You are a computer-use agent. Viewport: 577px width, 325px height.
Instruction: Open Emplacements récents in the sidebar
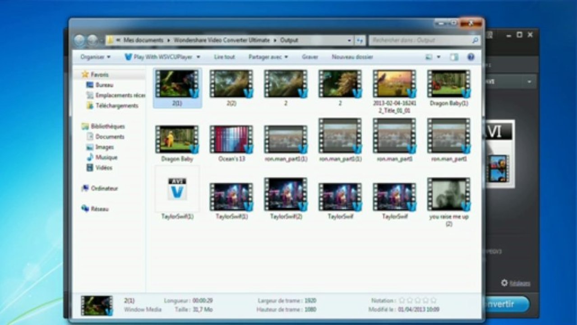point(120,95)
